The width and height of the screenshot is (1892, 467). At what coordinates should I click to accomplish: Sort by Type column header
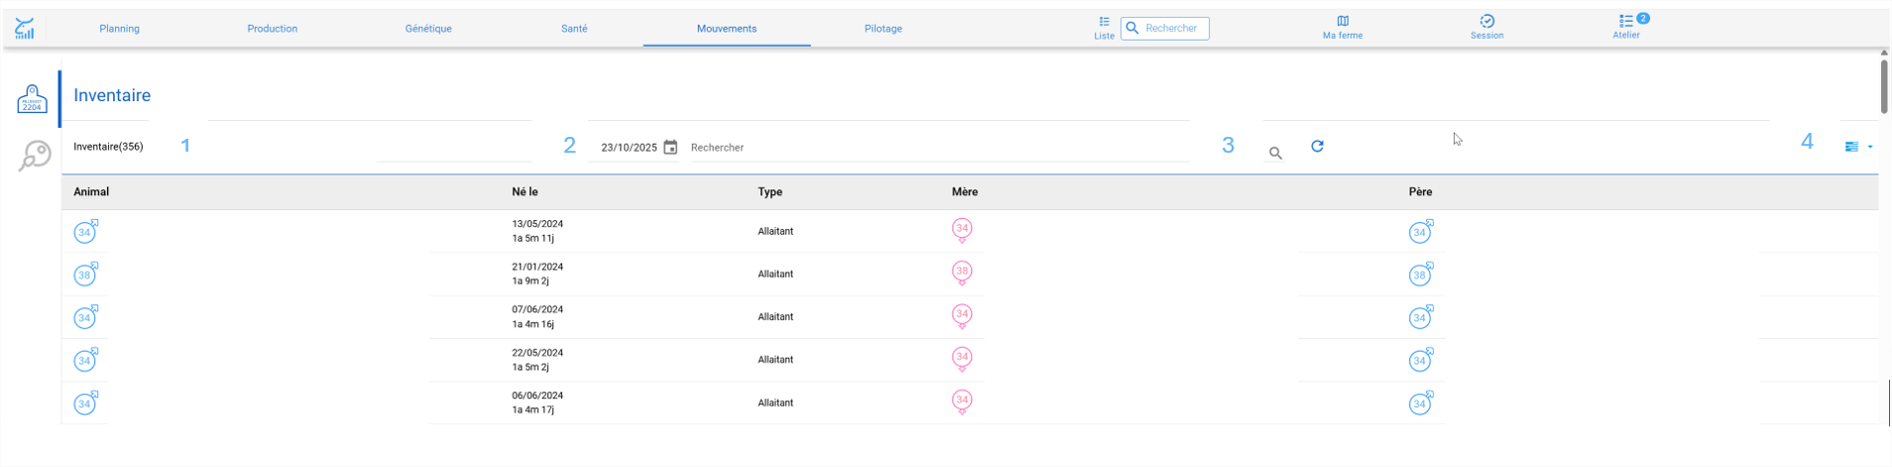point(769,192)
